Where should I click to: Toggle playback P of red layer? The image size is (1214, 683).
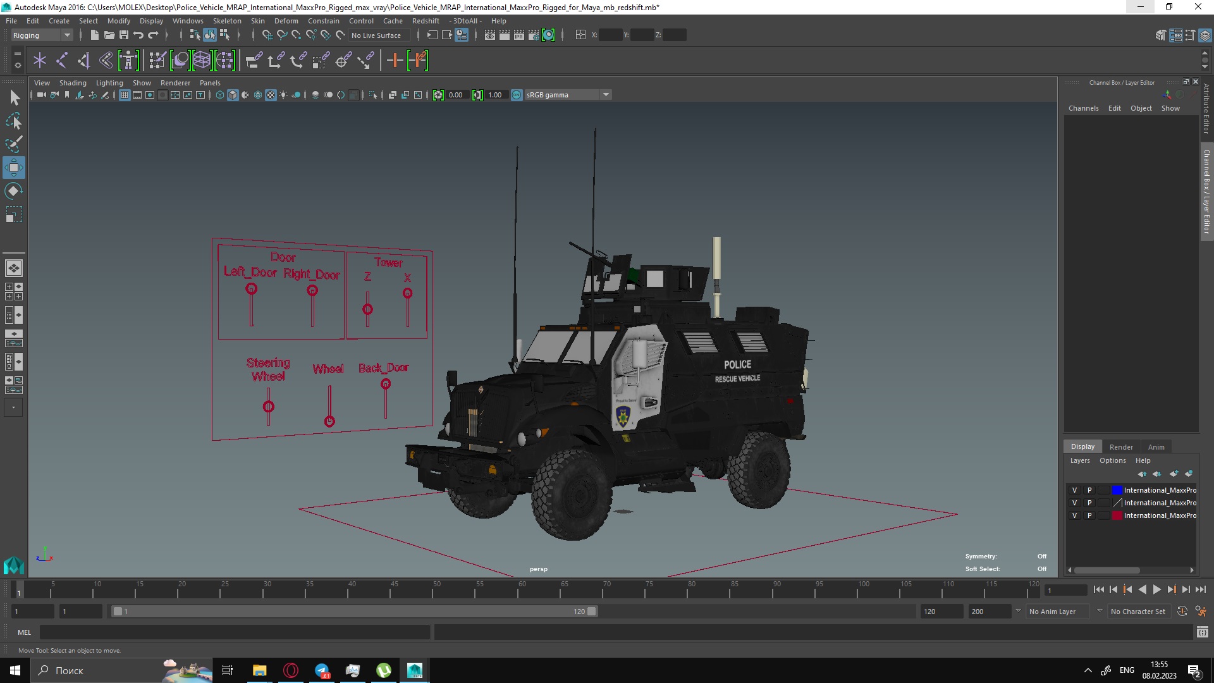tap(1089, 515)
